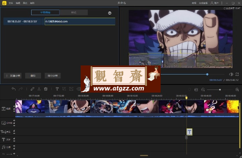
Task: Click the subtitle track icon
Action: pyautogui.click(x=4, y=132)
